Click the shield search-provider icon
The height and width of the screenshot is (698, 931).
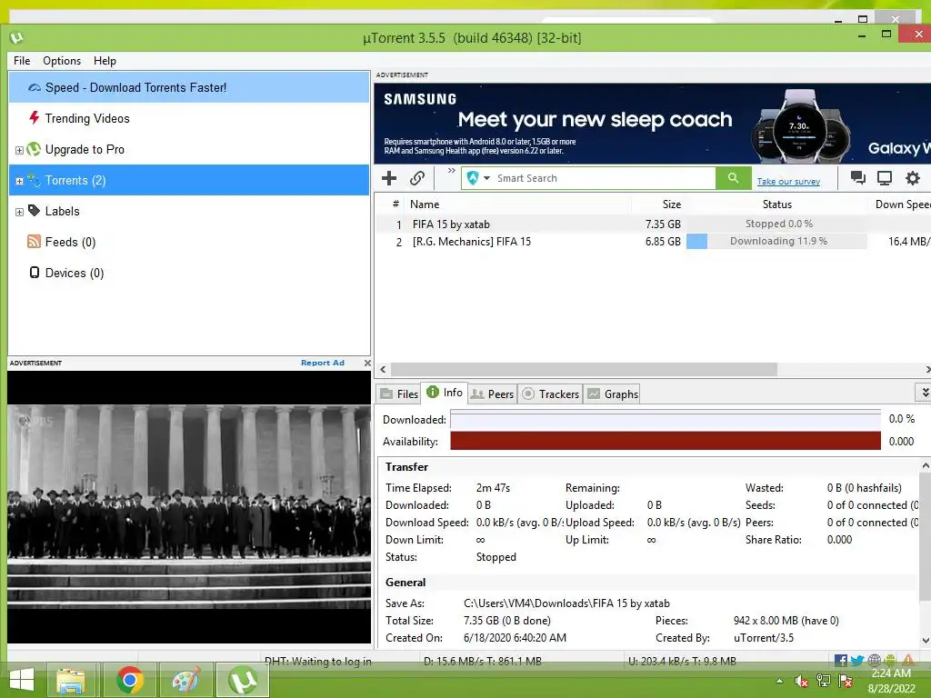[473, 178]
